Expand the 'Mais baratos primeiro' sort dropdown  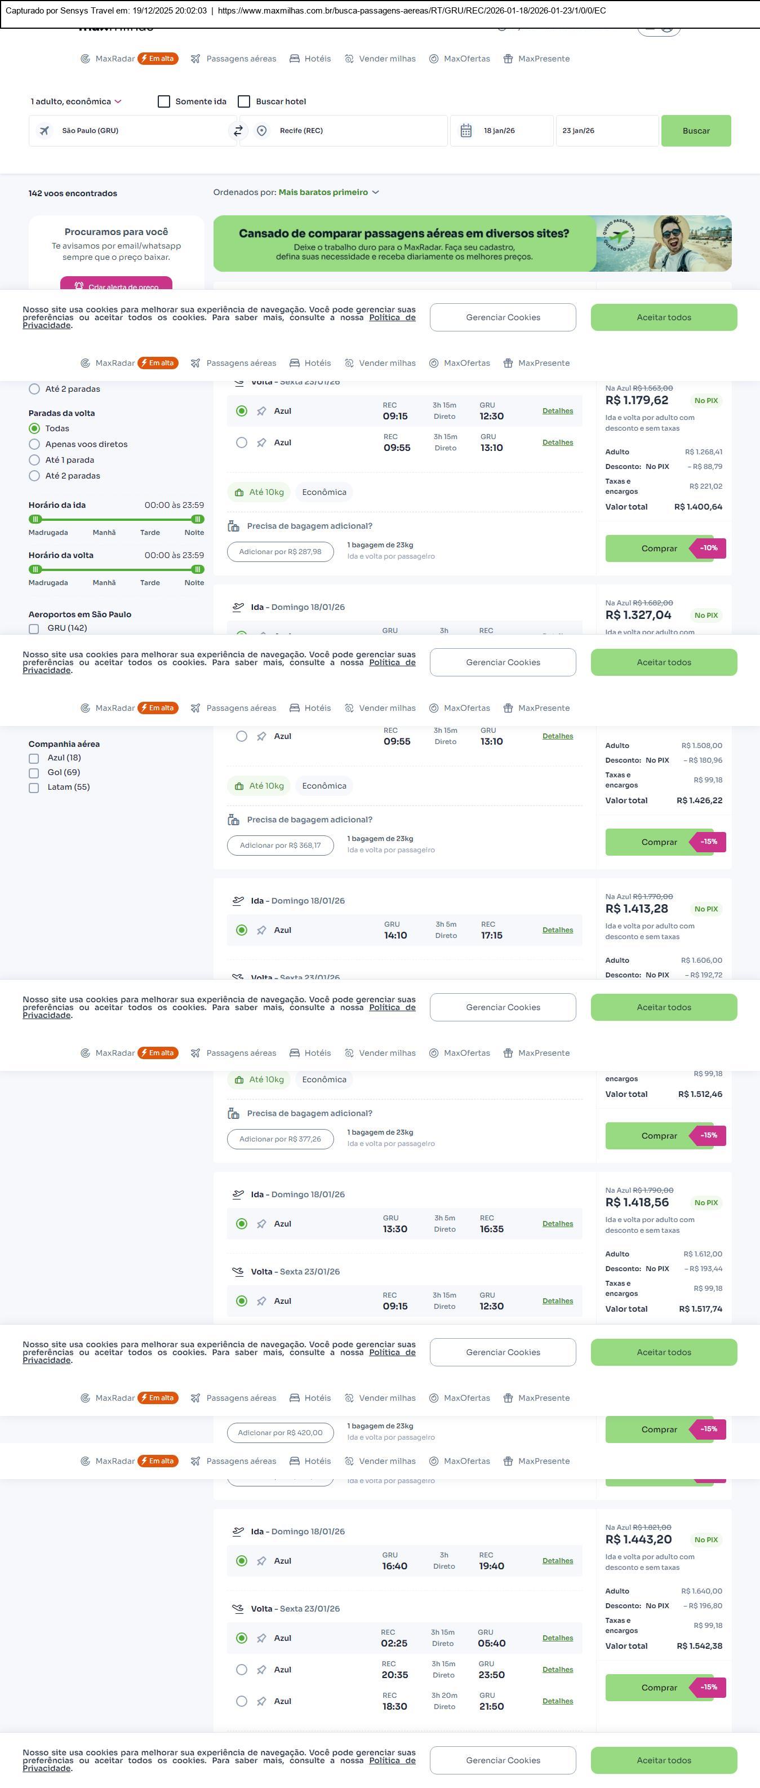pos(328,192)
